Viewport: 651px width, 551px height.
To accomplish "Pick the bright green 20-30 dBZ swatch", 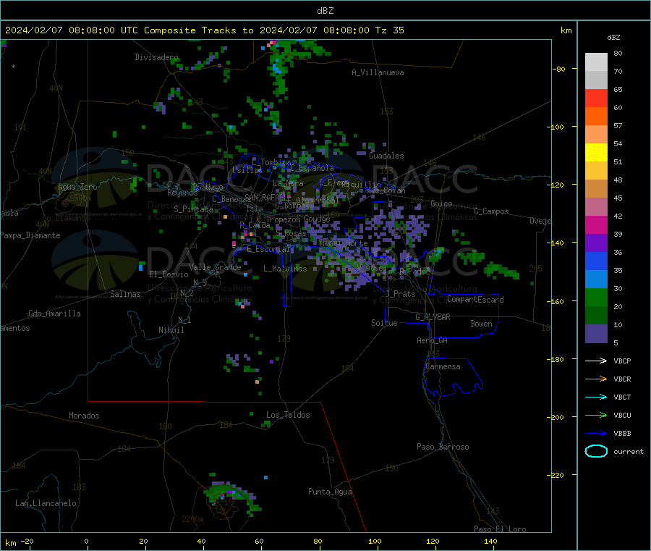I will click(596, 297).
